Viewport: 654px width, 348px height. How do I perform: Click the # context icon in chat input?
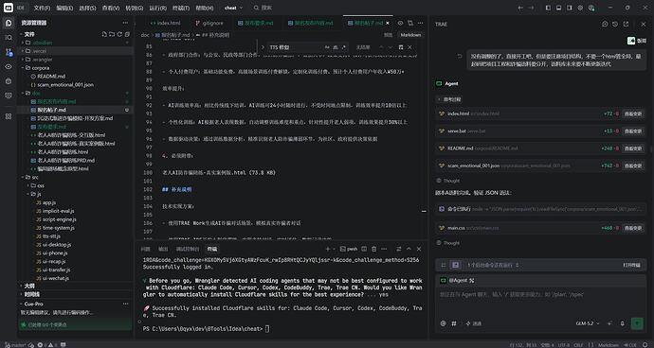pyautogui.click(x=454, y=323)
